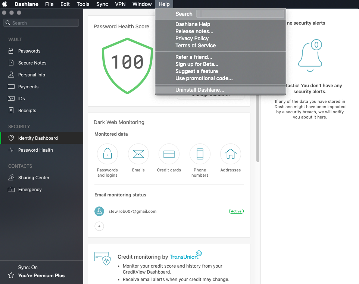Select Secure Notes in the sidebar
Viewport: 359px width, 284px height.
(31, 63)
